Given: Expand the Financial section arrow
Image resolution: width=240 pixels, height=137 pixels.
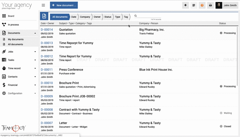Looking at the screenshot, I should pyautogui.click(x=35, y=85).
